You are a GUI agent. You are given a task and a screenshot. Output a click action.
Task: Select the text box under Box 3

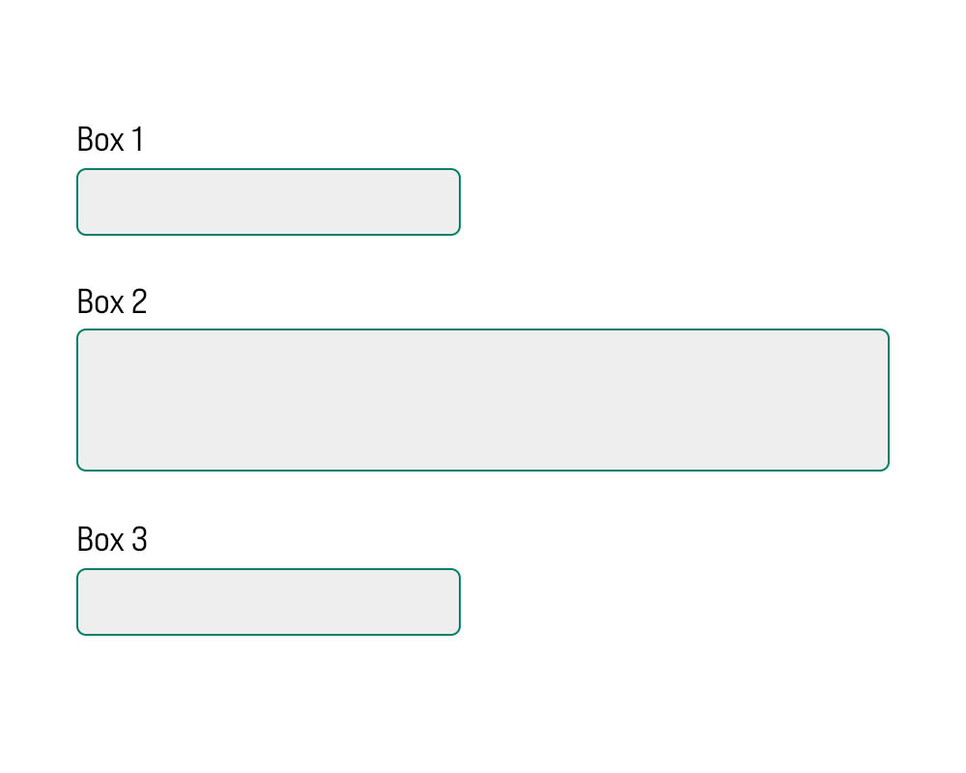click(269, 602)
